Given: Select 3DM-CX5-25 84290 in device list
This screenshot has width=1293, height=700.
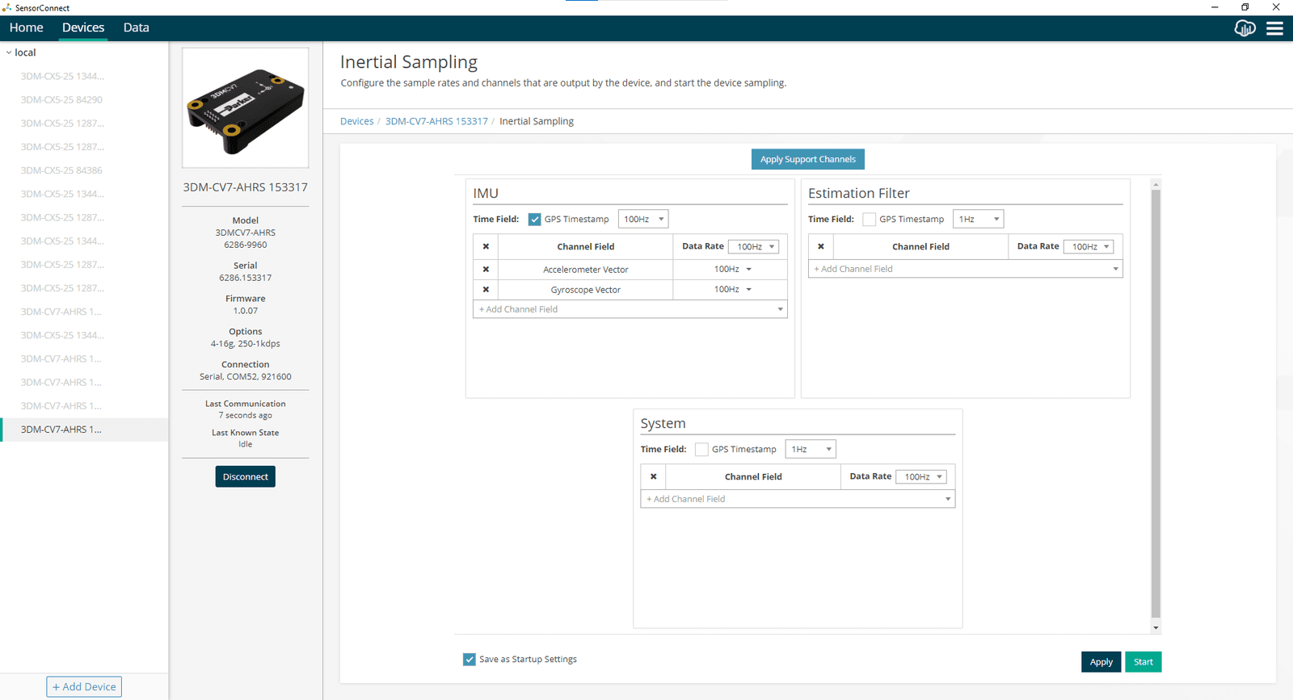Looking at the screenshot, I should pos(61,100).
